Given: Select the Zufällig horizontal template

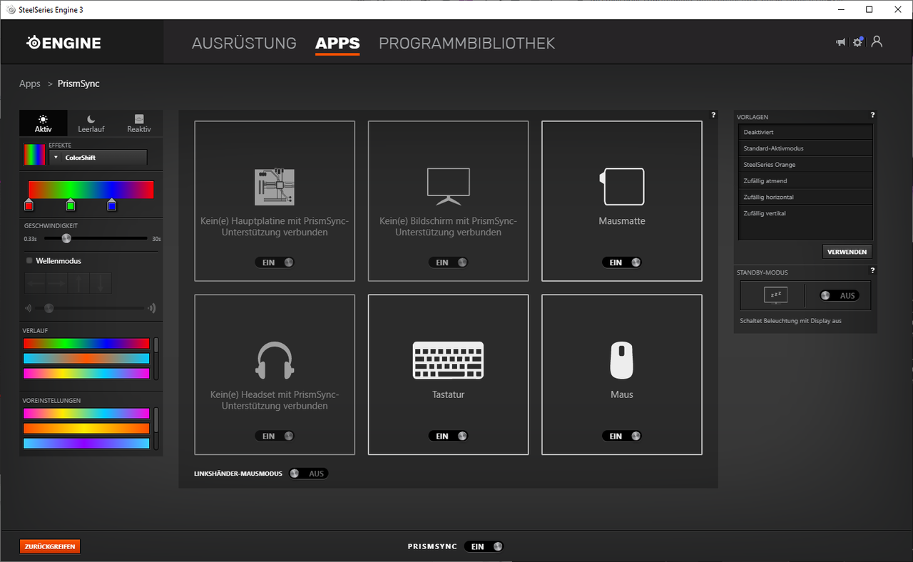Looking at the screenshot, I should pos(805,197).
